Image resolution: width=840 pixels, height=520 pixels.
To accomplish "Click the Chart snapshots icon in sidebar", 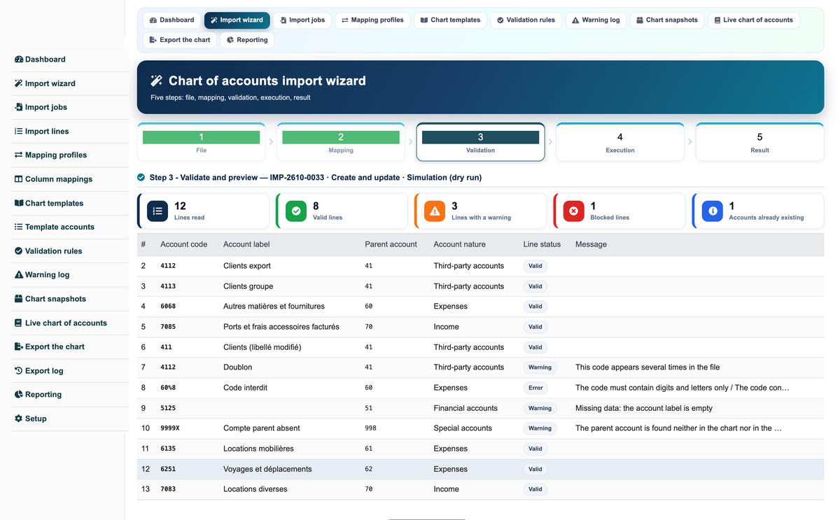I will point(19,299).
